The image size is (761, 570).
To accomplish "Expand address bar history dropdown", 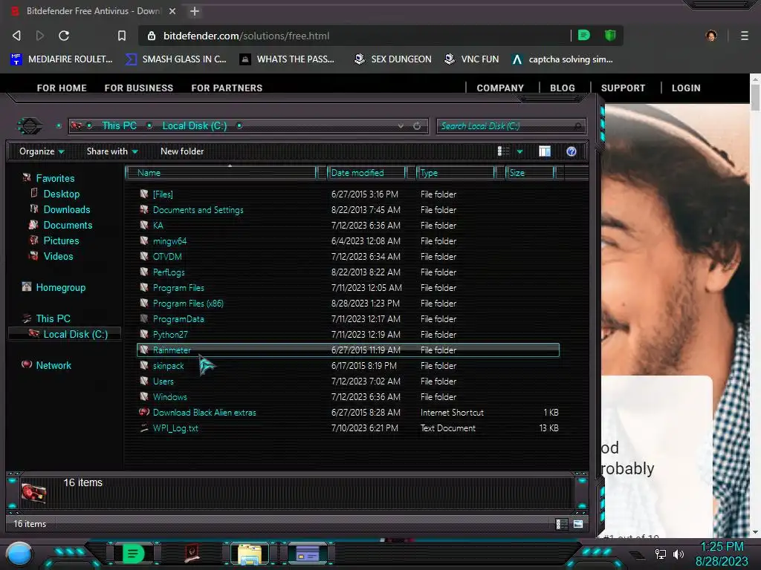I will pos(401,126).
